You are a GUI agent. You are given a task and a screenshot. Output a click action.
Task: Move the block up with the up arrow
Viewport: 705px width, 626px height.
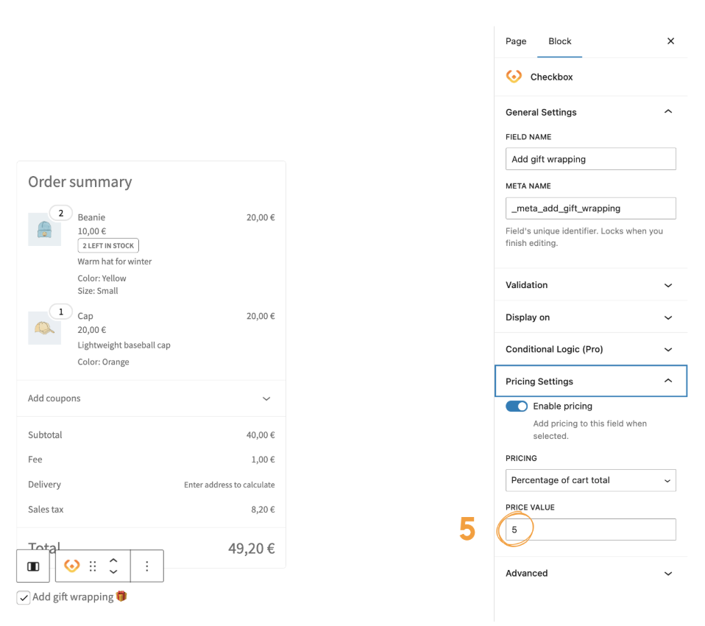coord(113,560)
